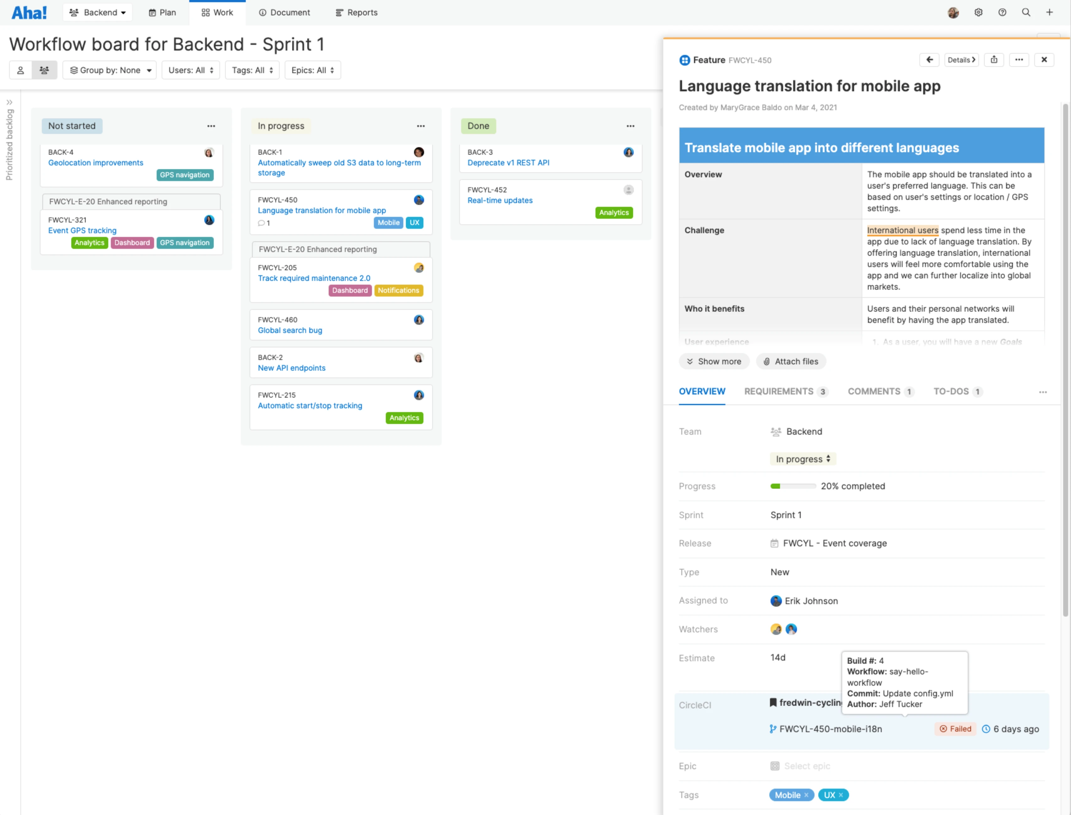Viewport: 1071px width, 815px height.
Task: Open the In progress status dropdown in drawer
Action: coord(803,459)
